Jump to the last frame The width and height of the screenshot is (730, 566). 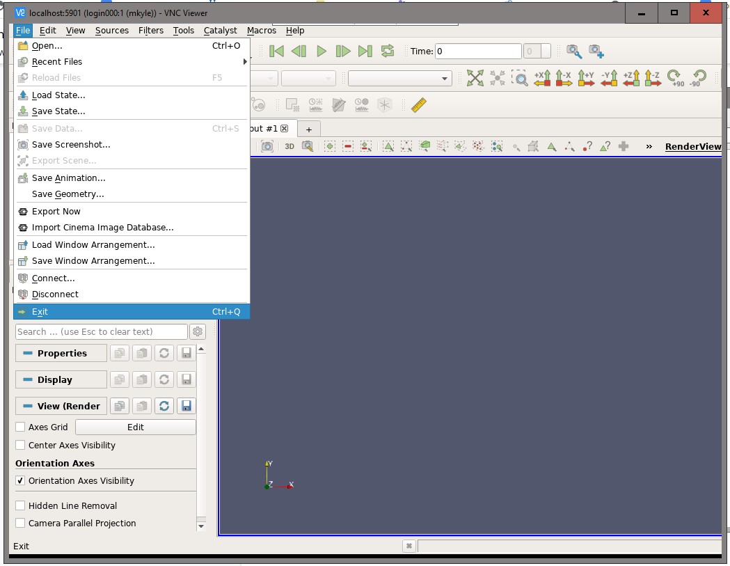pos(365,51)
